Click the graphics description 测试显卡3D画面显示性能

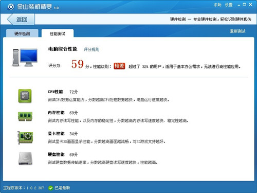click(x=106, y=142)
